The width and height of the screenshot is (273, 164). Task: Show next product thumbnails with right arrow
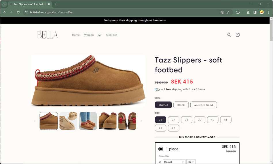[141, 121]
